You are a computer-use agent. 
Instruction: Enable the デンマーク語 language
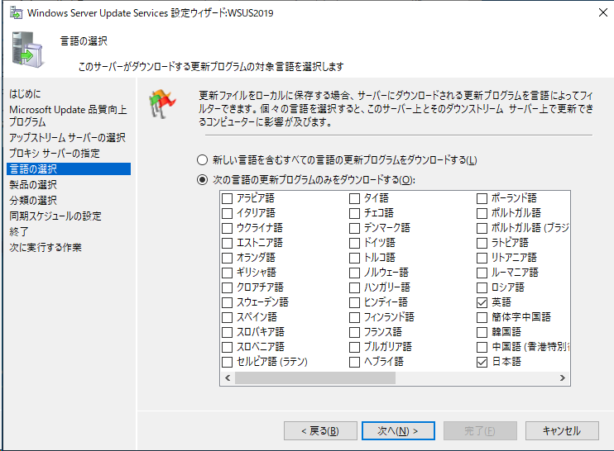[x=354, y=228]
